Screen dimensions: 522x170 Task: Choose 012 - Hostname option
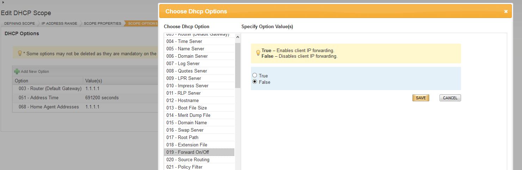point(199,100)
